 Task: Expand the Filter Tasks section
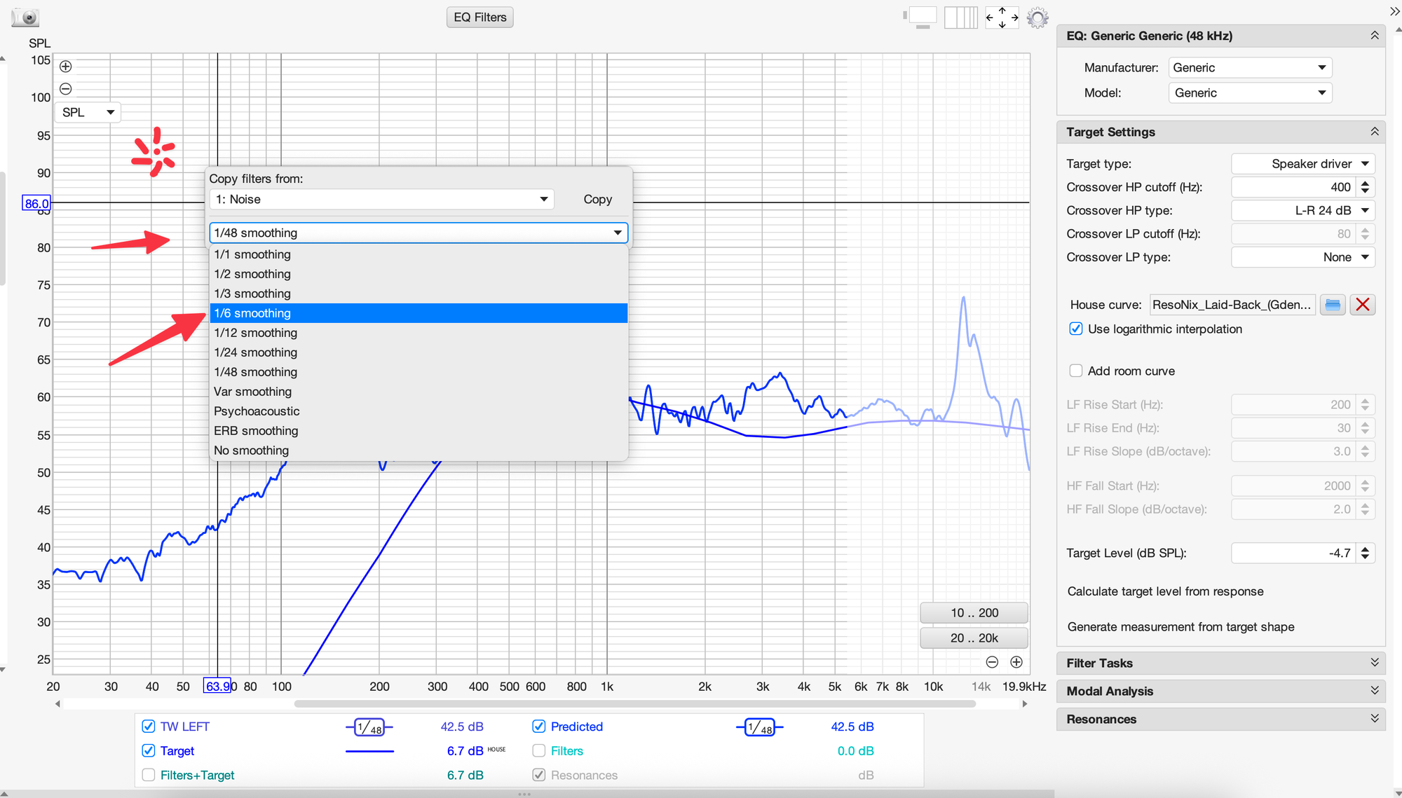tap(1220, 663)
